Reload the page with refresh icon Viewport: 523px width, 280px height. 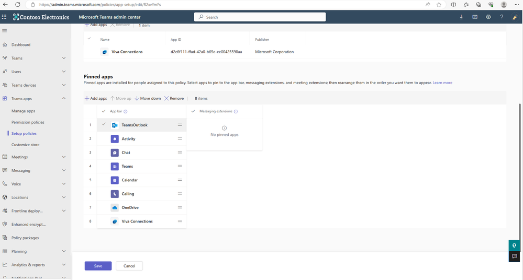coord(18,5)
